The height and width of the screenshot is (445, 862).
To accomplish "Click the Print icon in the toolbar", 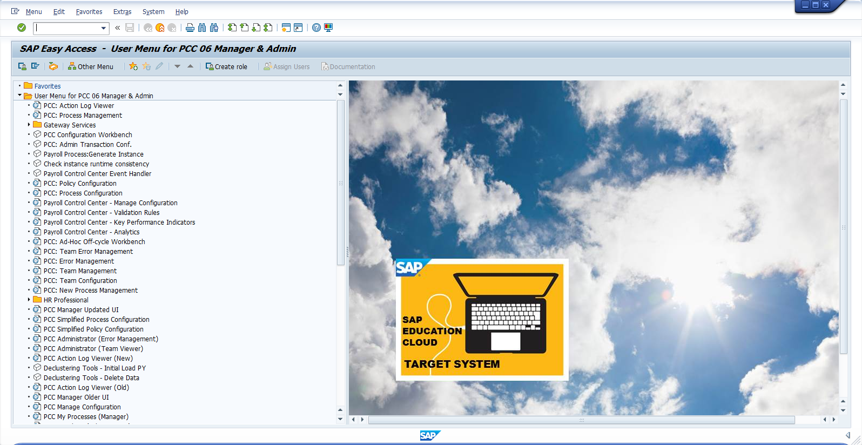I will click(190, 28).
